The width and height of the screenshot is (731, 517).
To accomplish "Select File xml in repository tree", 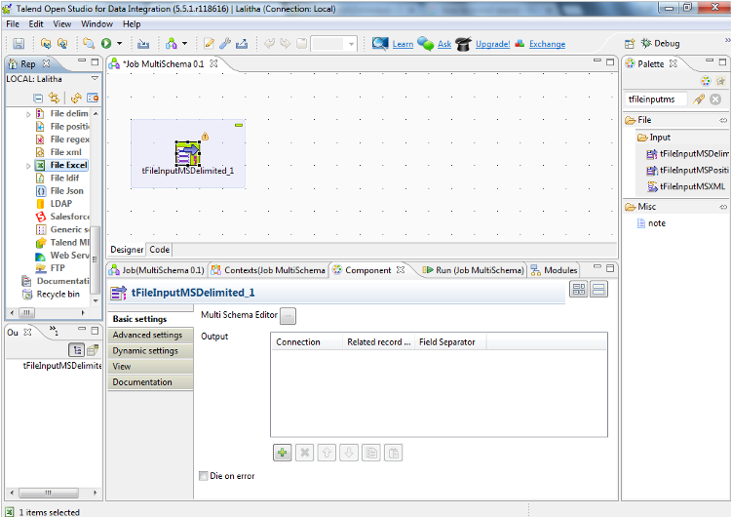I will tap(65, 152).
